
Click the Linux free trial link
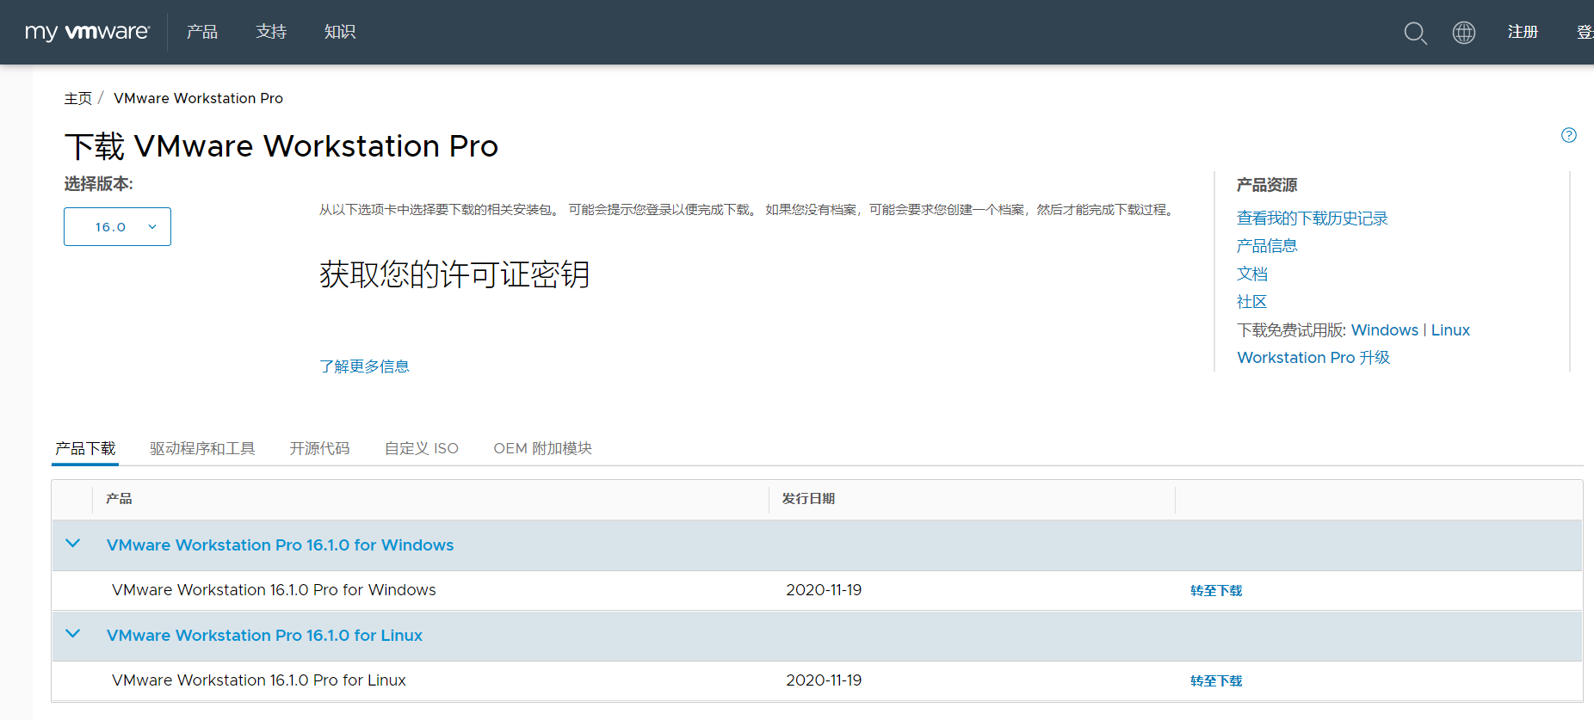coord(1450,330)
